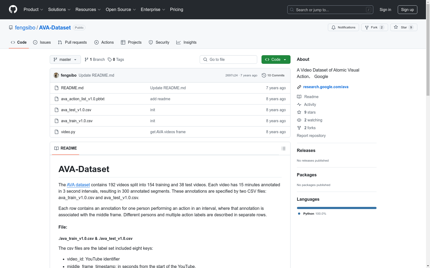This screenshot has height=268, width=430.
Task: Expand the Product menu
Action: [x=33, y=9]
